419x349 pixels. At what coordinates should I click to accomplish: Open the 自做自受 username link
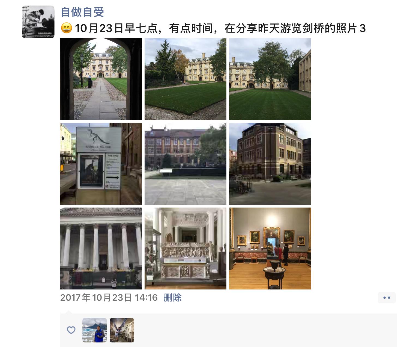pyautogui.click(x=82, y=12)
